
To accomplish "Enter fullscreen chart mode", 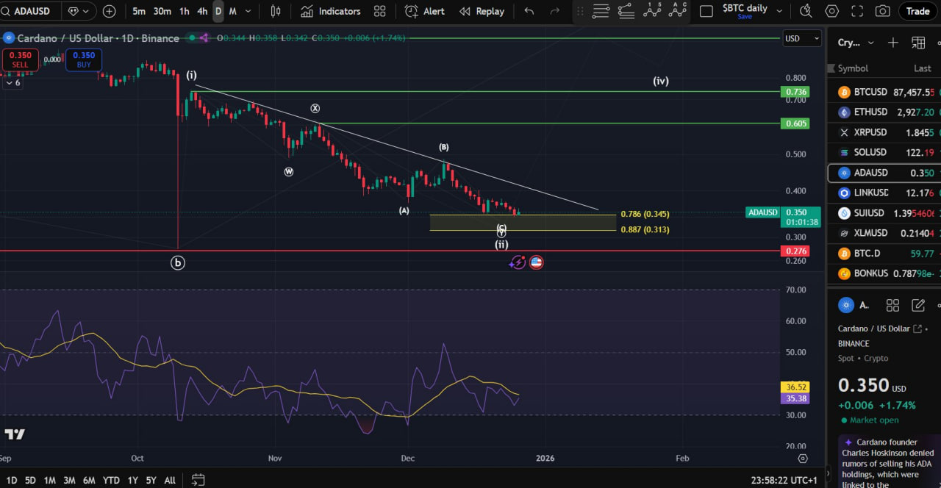I will tap(857, 11).
